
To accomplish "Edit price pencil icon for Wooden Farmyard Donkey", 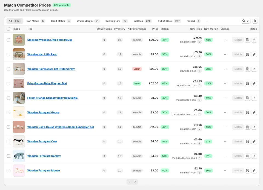I will click(x=254, y=156).
